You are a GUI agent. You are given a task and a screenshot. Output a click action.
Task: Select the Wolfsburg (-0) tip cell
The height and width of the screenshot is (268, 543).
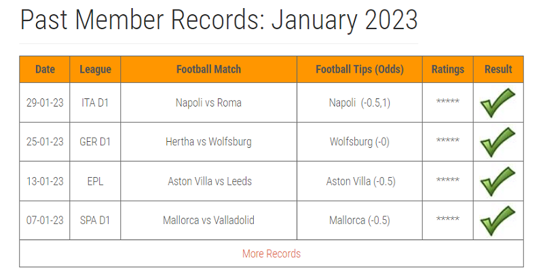click(360, 142)
